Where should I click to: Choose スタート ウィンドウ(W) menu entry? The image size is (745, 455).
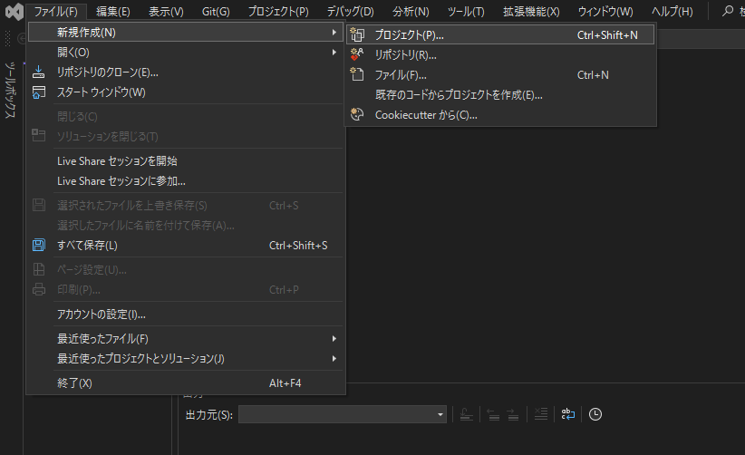[x=185, y=92]
